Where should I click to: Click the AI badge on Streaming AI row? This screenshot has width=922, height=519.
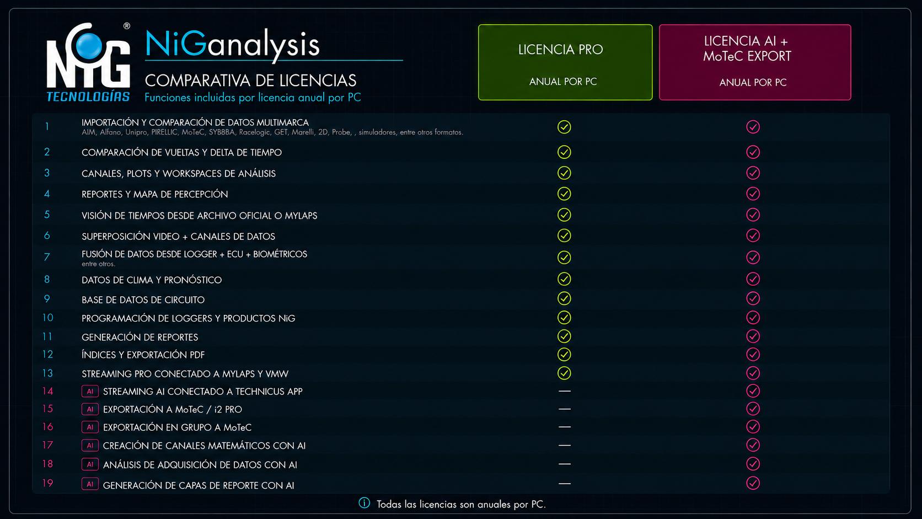coord(90,392)
